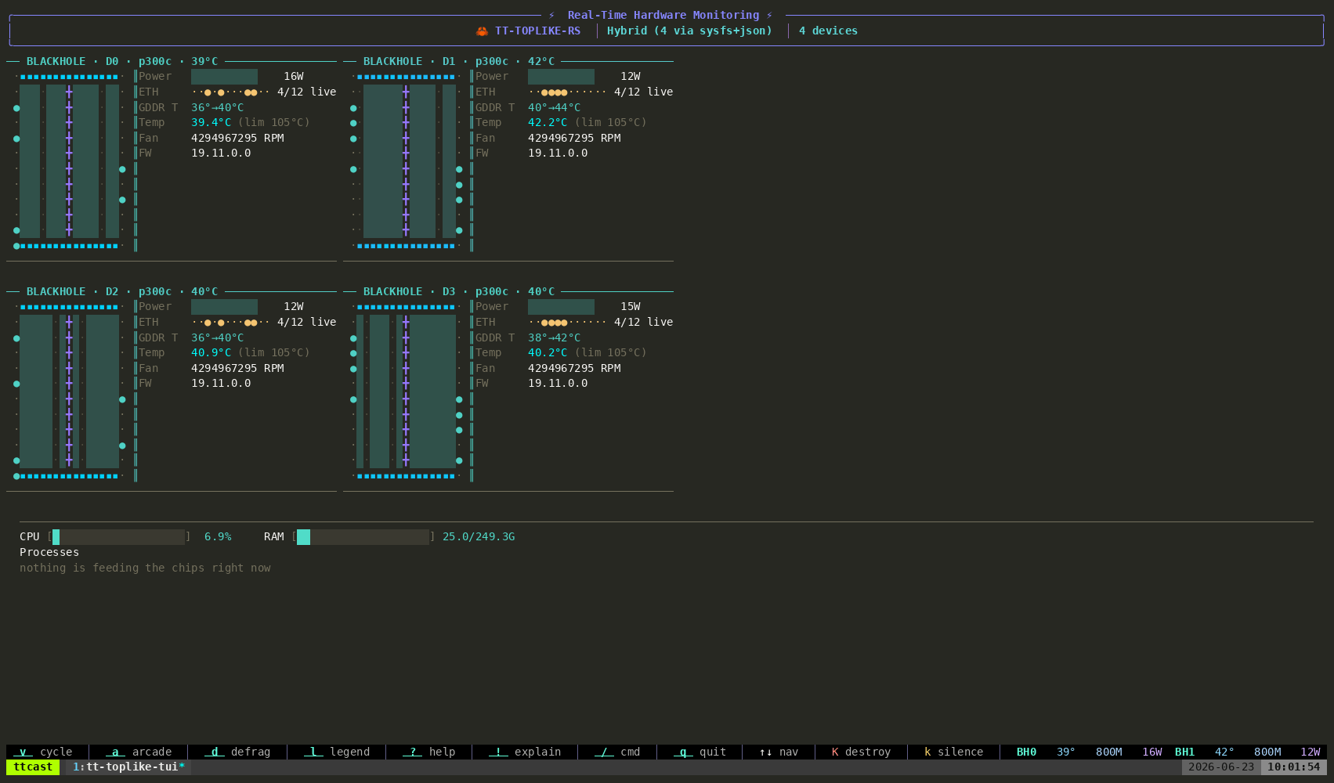Click the ETH link dots for device D2

pos(231,323)
